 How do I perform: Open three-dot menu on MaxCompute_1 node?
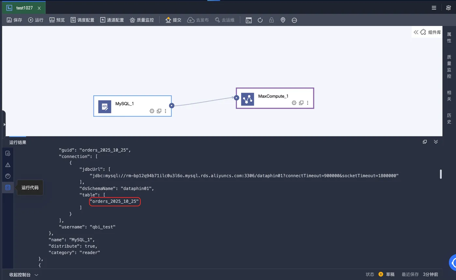(307, 103)
